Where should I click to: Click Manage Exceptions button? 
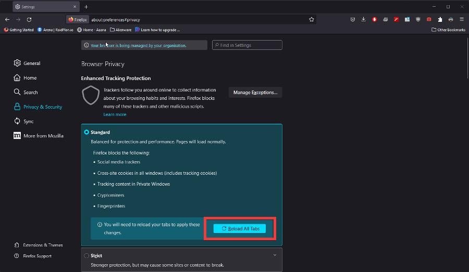(255, 93)
